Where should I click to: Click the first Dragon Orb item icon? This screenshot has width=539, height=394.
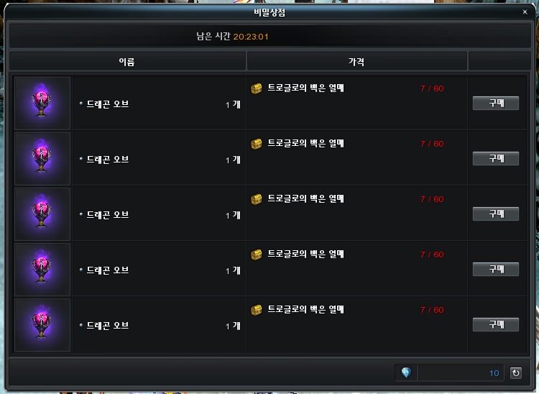42,103
